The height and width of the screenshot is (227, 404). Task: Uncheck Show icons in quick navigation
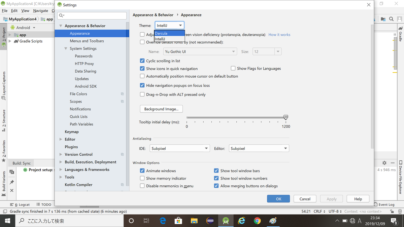[142, 69]
